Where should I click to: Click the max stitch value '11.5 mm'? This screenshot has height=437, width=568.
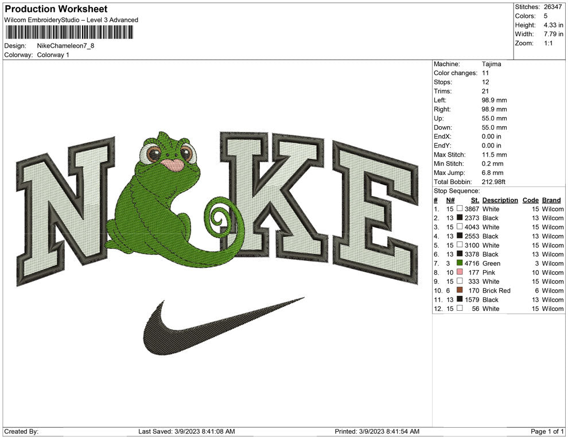494,155
